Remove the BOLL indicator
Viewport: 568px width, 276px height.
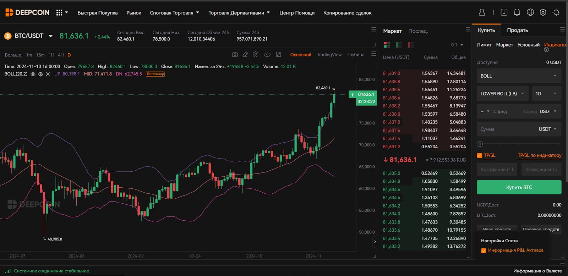point(48,74)
